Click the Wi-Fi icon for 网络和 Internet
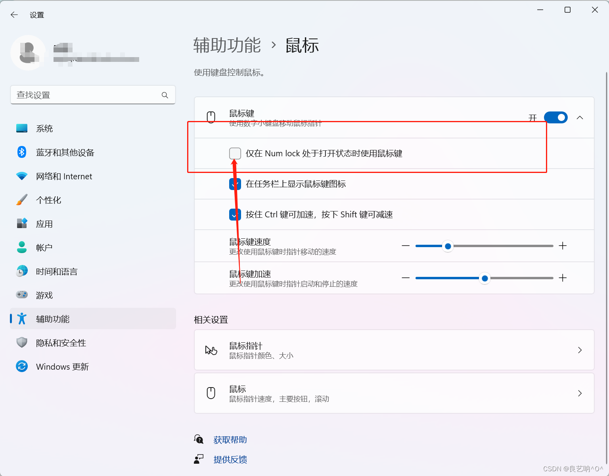 click(x=22, y=176)
